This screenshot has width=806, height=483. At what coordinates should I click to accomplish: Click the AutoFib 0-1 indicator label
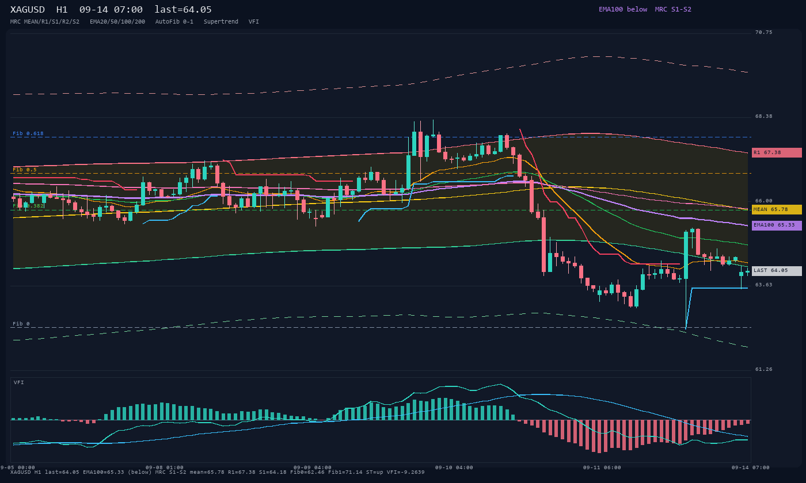(174, 22)
